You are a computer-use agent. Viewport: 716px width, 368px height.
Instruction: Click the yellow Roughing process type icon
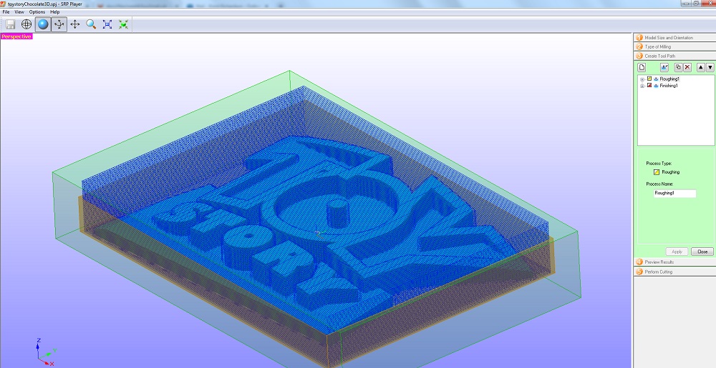point(657,172)
